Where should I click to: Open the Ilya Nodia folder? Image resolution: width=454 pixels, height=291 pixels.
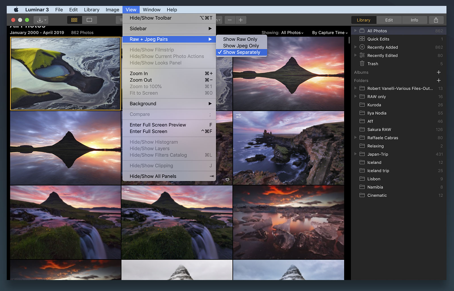pyautogui.click(x=399, y=113)
